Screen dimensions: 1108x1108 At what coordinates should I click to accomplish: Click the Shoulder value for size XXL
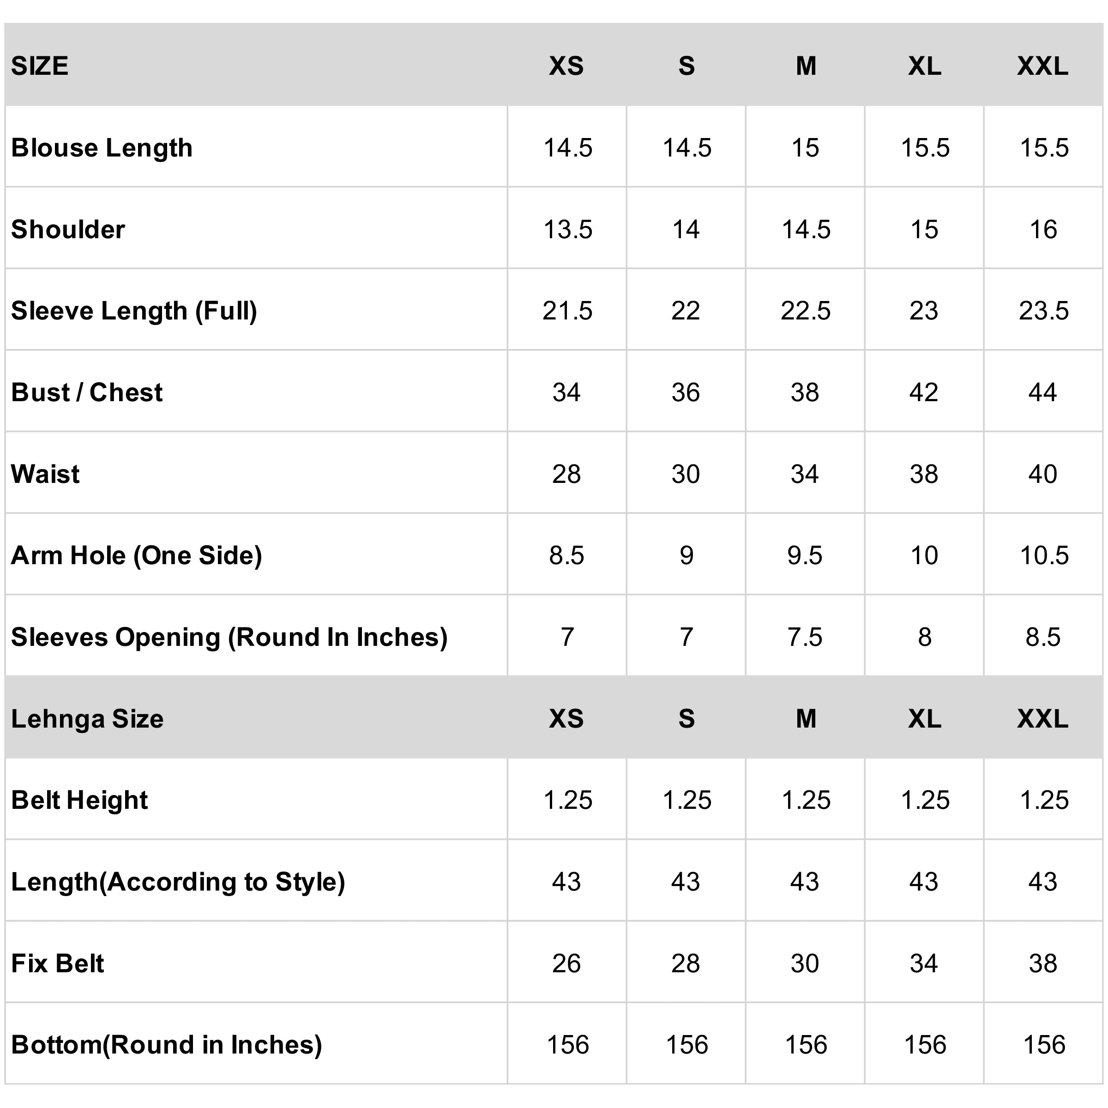coord(1043,229)
